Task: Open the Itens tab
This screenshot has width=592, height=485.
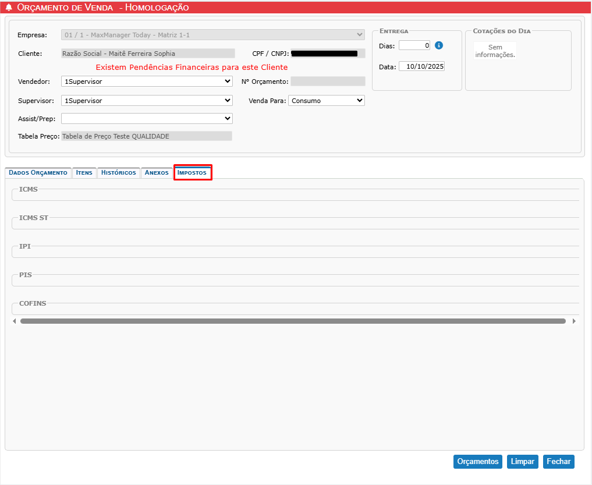Action: (x=84, y=173)
